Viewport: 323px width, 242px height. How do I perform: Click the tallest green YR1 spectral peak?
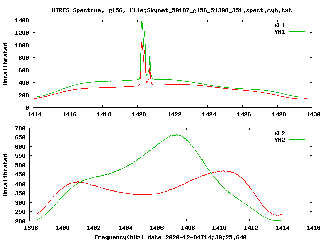click(x=142, y=21)
